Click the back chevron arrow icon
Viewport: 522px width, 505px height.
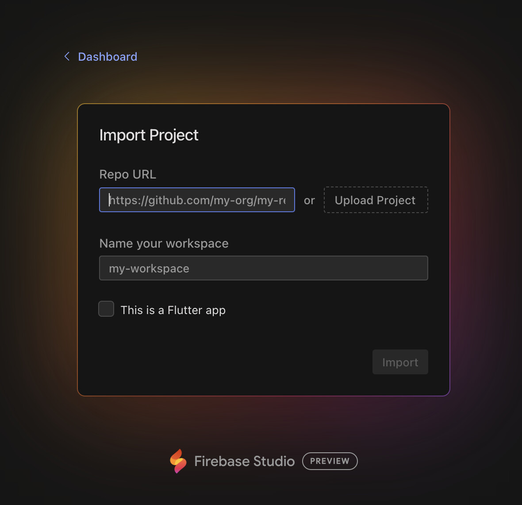67,56
